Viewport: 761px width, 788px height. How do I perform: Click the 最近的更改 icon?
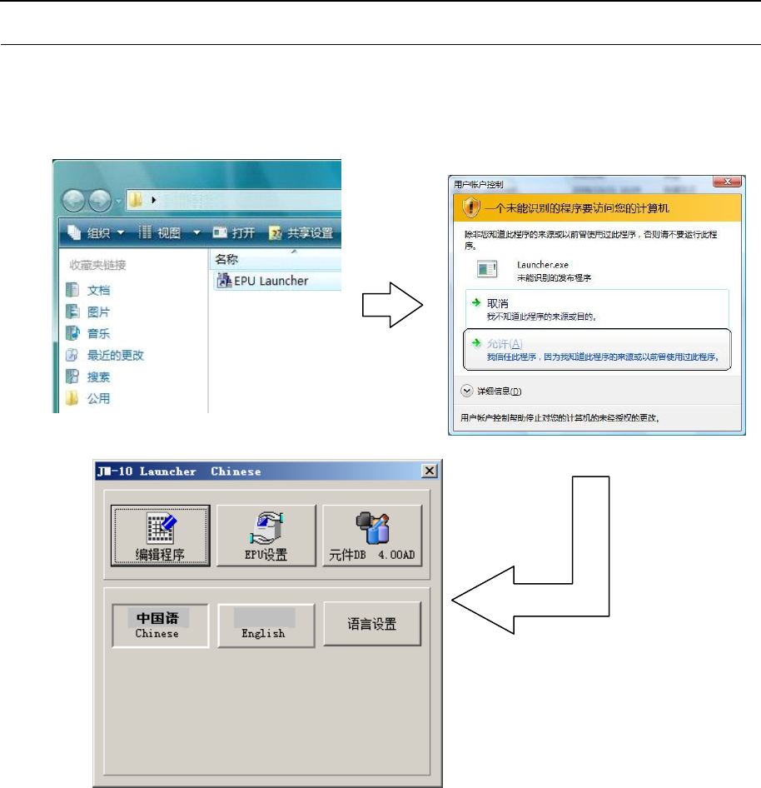click(72, 355)
